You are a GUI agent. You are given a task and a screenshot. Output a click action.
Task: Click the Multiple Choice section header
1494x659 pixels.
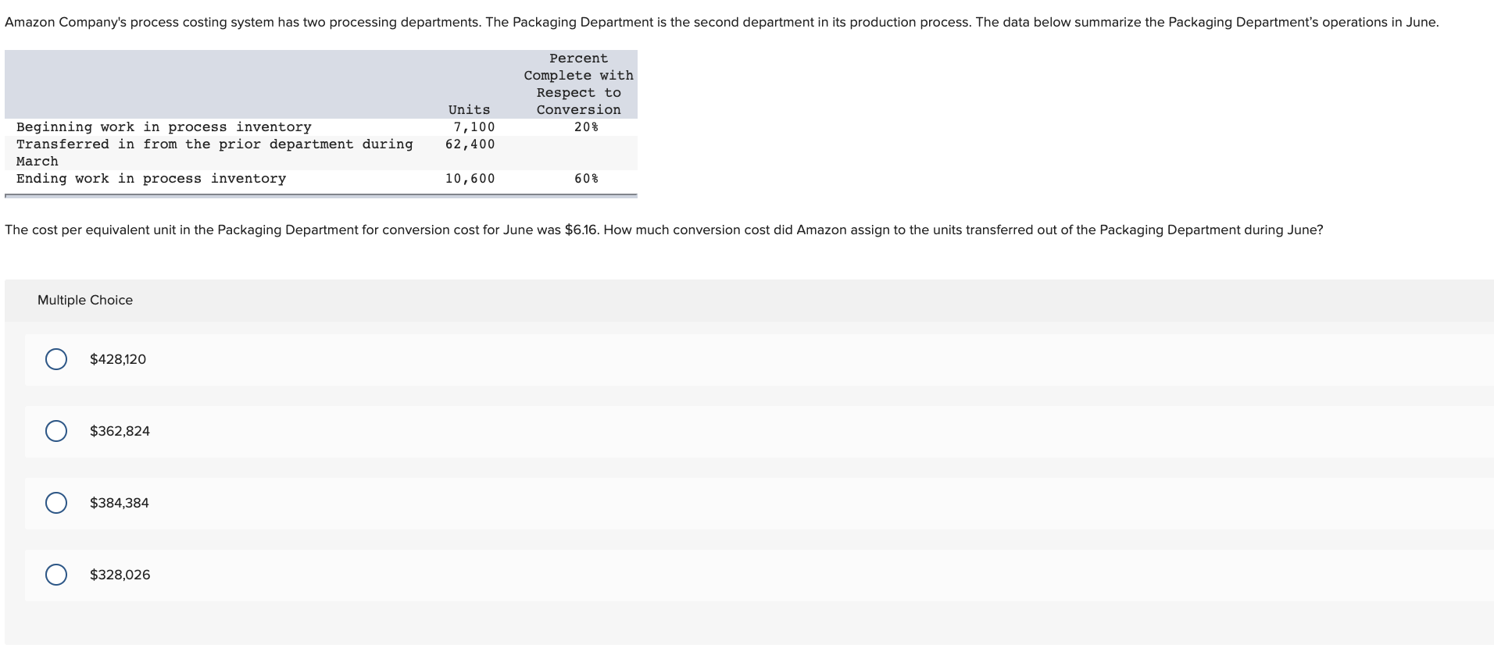coord(84,300)
